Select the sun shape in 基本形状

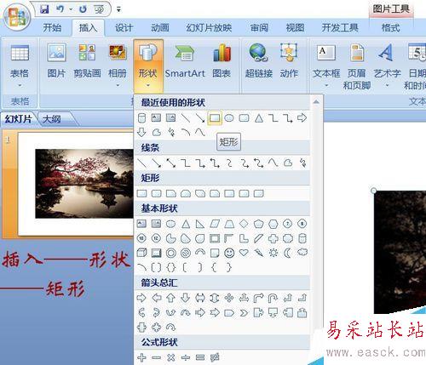coord(273,253)
